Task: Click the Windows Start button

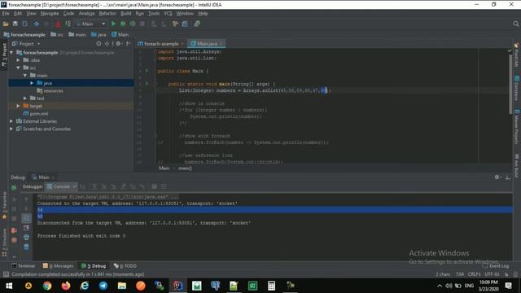Action: pyautogui.click(x=9, y=286)
